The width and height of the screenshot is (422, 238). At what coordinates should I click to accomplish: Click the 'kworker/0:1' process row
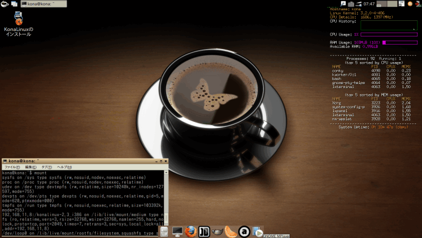click(x=371, y=74)
